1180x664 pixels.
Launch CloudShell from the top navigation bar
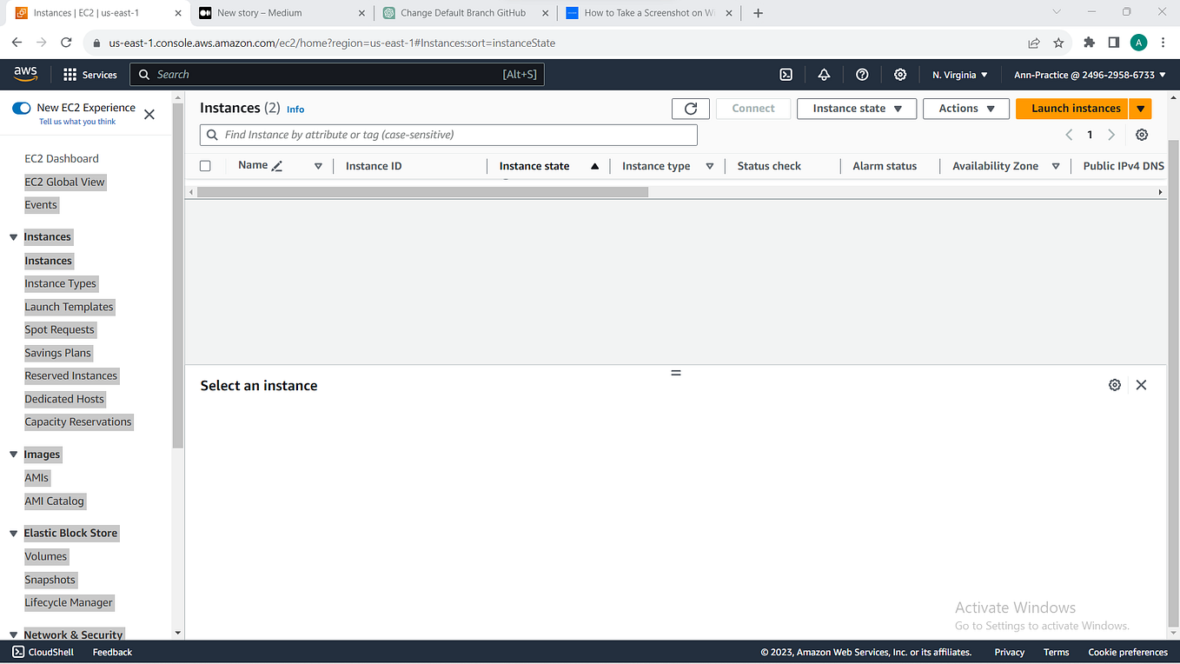pos(786,74)
